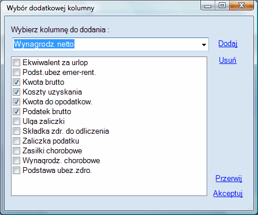This screenshot has height=215, width=258.
Task: Enable the Podst.ubez emer-rent. checkbox
Action: [x=16, y=73]
